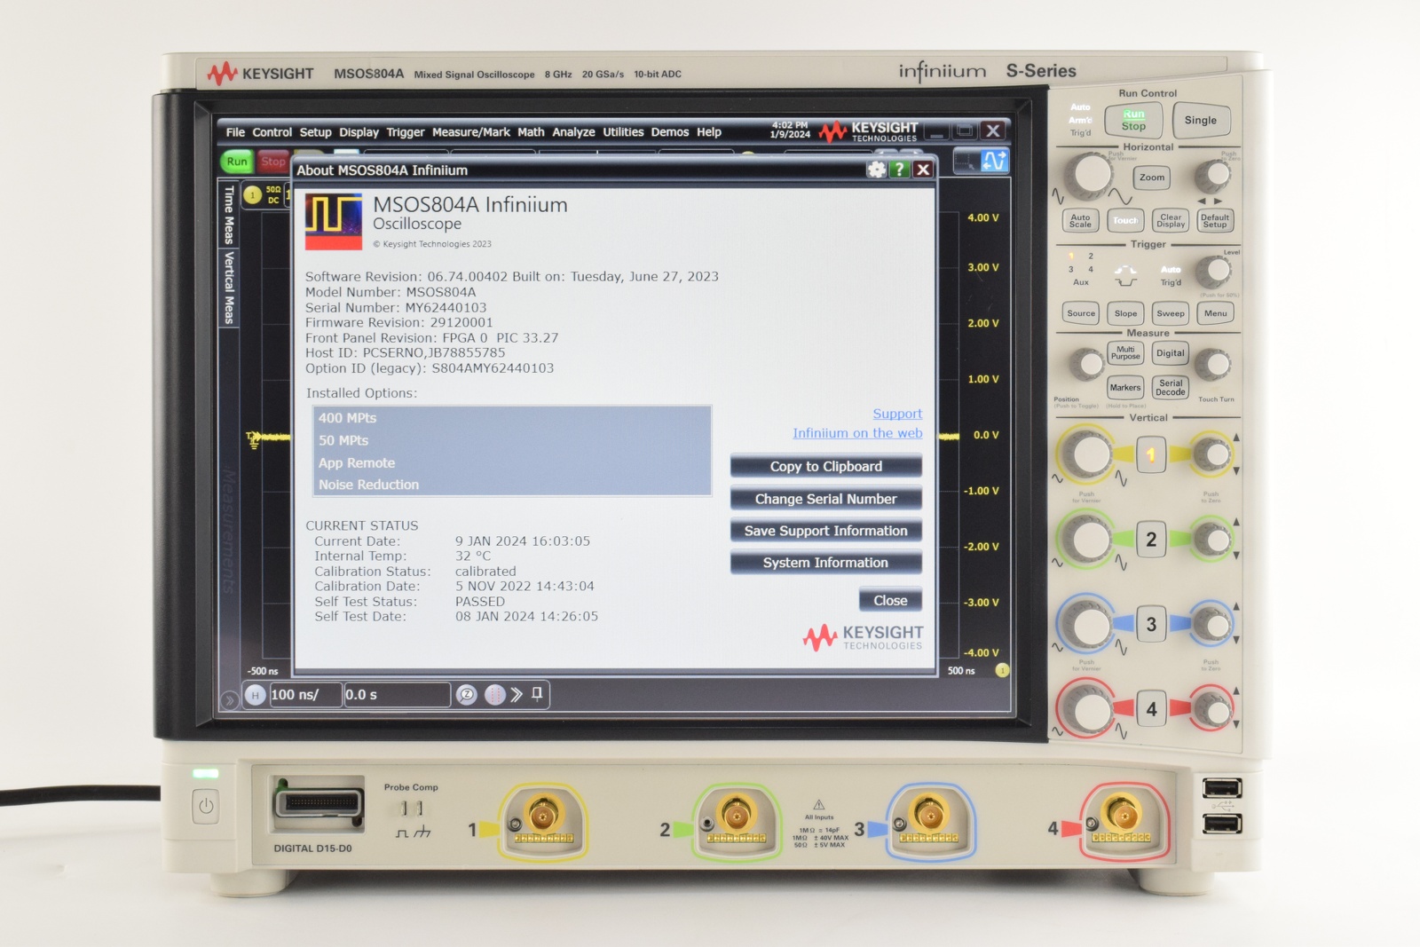The width and height of the screenshot is (1420, 947).
Task: Close About dialog with red X icon
Action: [x=923, y=170]
